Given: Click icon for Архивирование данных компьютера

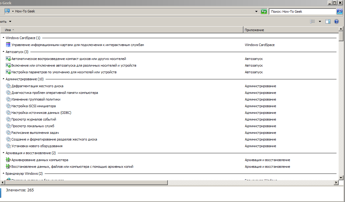Looking at the screenshot, I should 8,160.
